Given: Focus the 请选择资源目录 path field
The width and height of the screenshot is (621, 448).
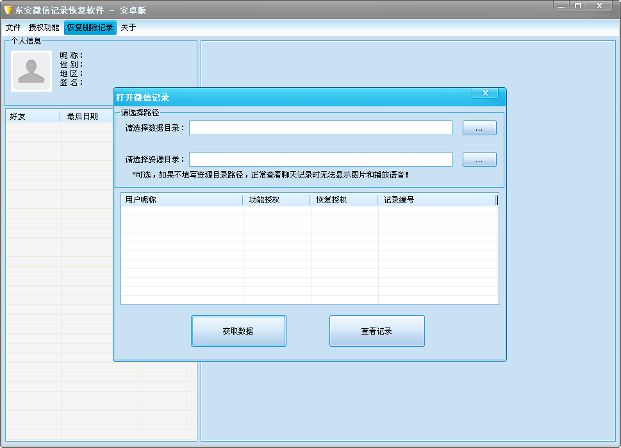Looking at the screenshot, I should (x=320, y=160).
